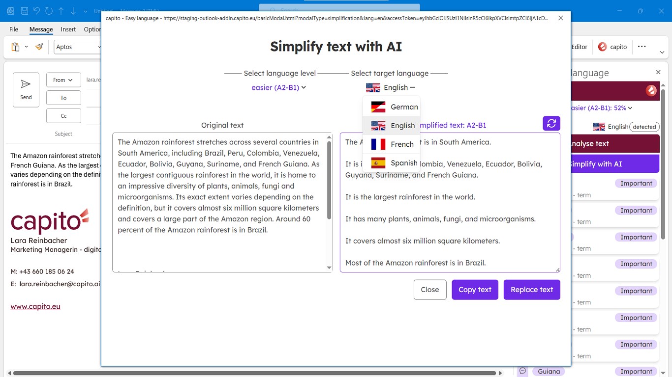Switch to the Insert ribbon tab
672x377 pixels.
(x=68, y=29)
